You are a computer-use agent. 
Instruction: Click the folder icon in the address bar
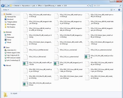[11, 6]
